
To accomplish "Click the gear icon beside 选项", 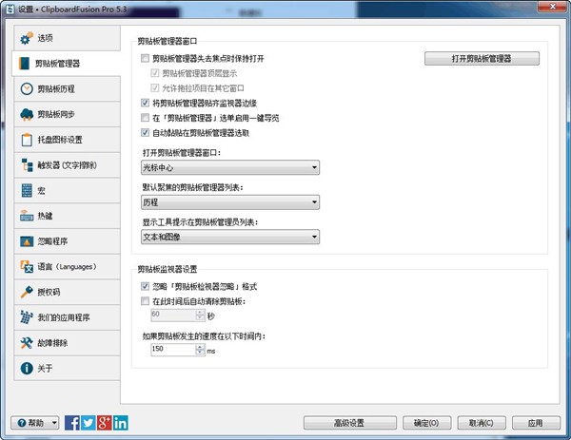I will point(27,38).
